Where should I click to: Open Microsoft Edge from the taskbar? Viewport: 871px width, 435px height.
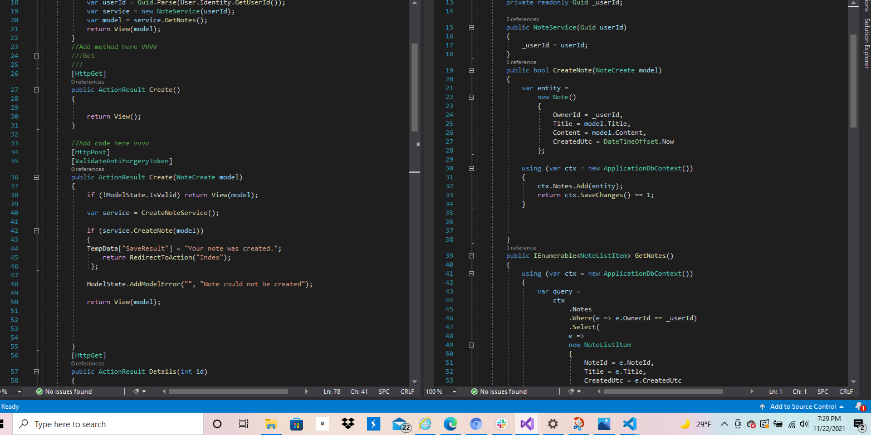(x=450, y=424)
